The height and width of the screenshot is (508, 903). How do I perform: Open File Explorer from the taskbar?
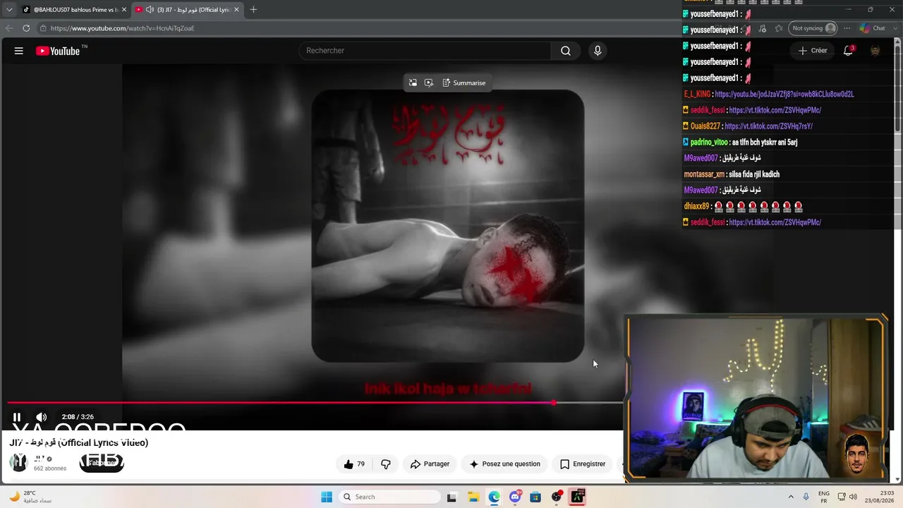click(473, 497)
